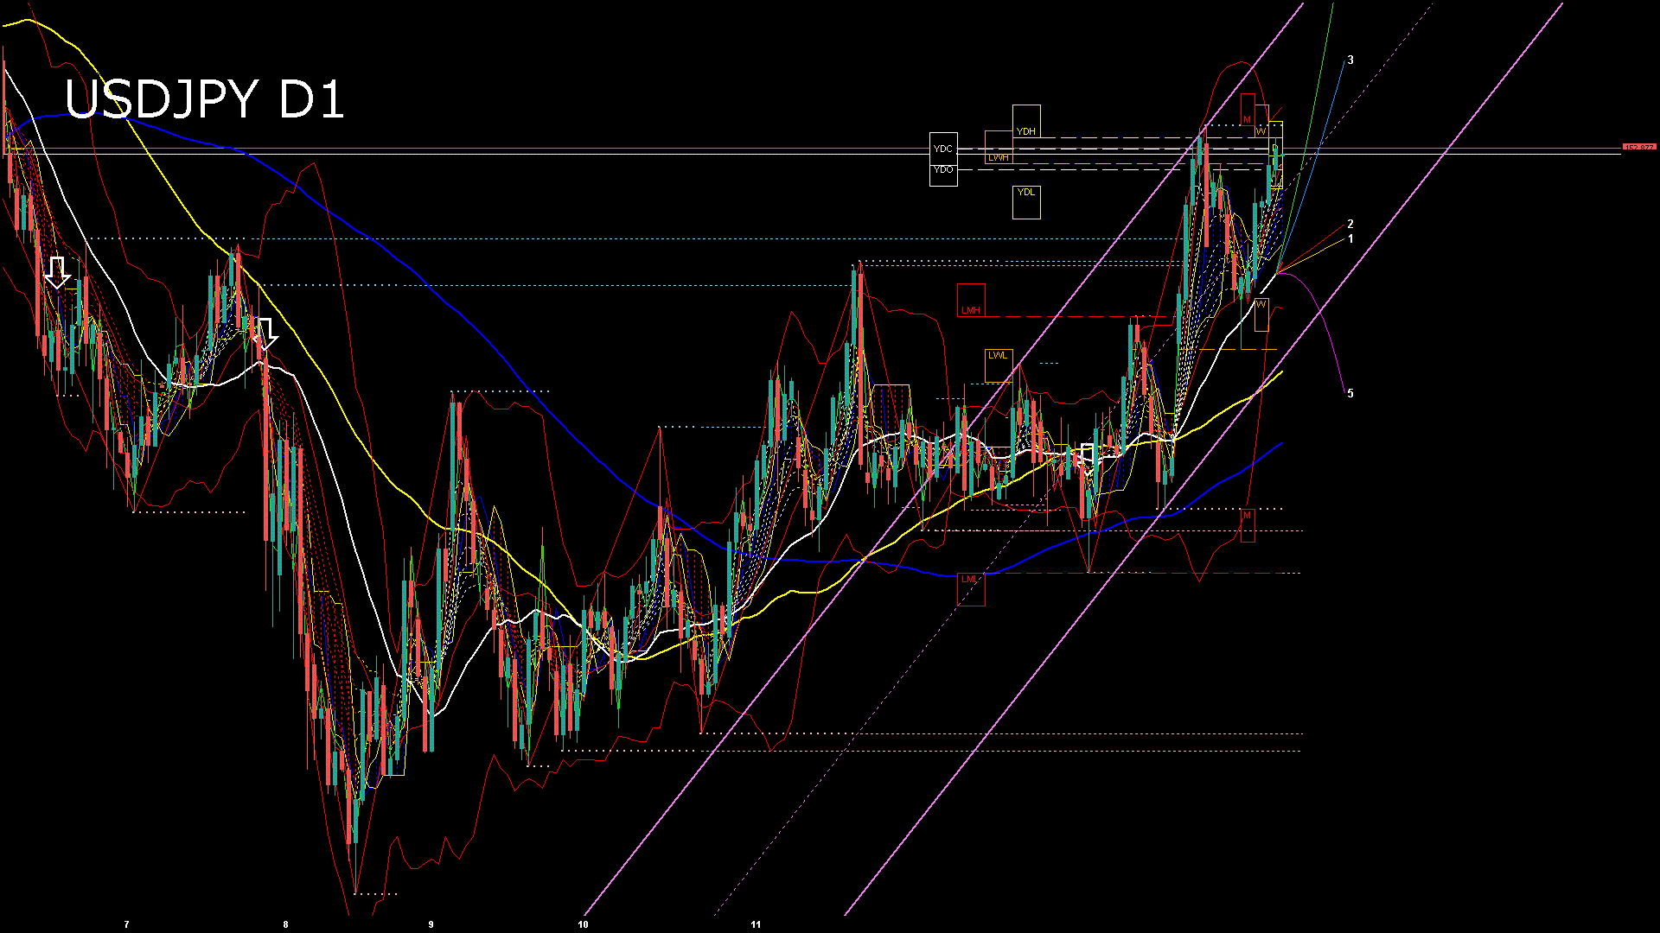This screenshot has width=1660, height=933.
Task: Select the YDC label box
Action: 943,149
